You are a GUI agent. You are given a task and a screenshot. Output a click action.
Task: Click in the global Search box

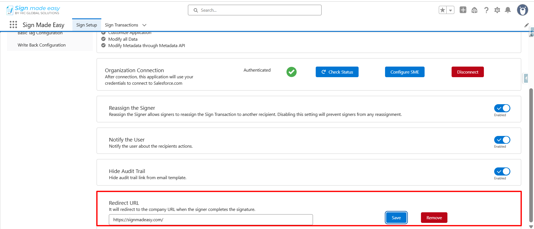point(255,10)
